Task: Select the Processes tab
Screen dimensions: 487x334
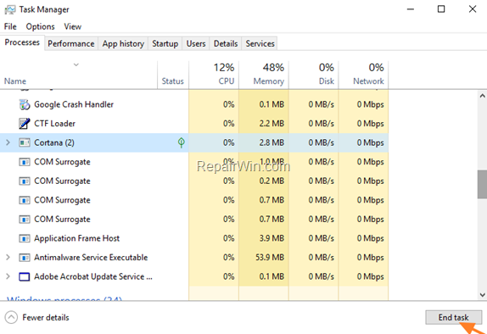Action: pyautogui.click(x=22, y=42)
